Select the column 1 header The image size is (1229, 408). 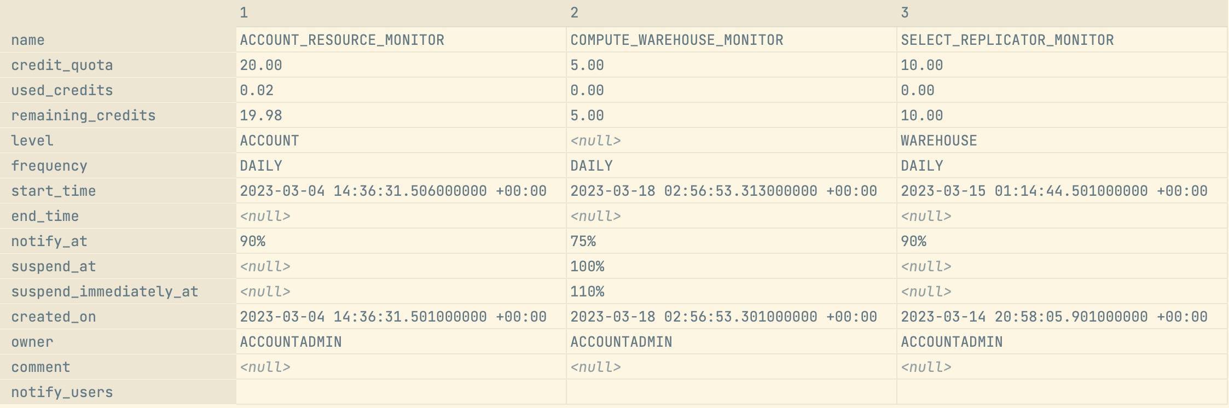(401, 13)
